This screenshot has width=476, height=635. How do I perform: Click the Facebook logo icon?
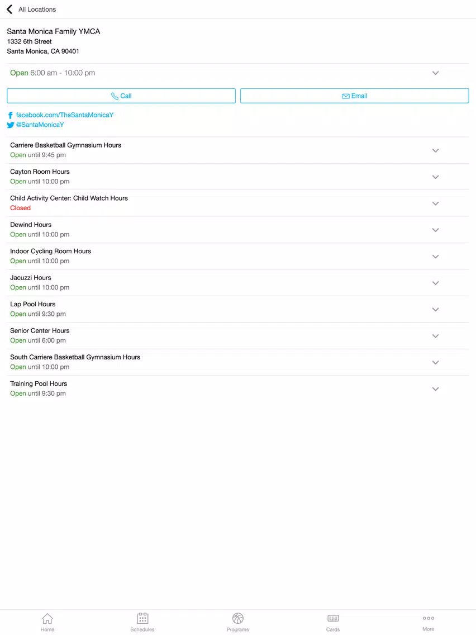[11, 115]
